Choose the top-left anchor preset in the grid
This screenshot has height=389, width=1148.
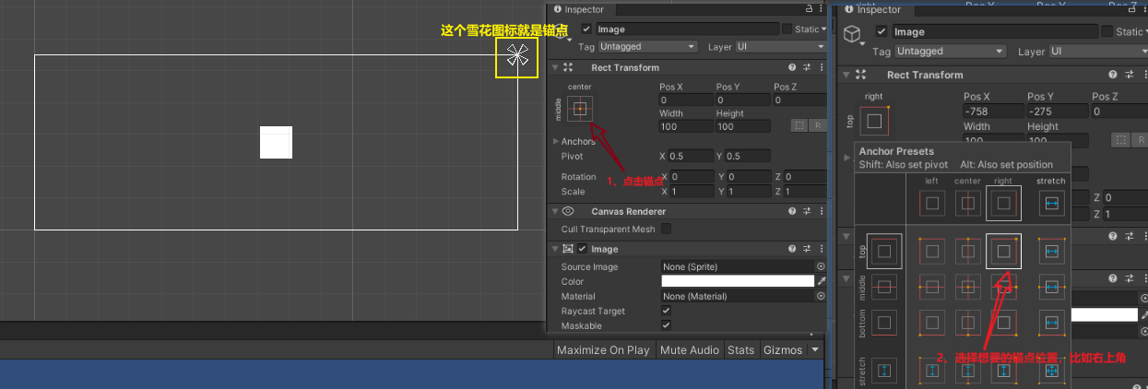(932, 251)
